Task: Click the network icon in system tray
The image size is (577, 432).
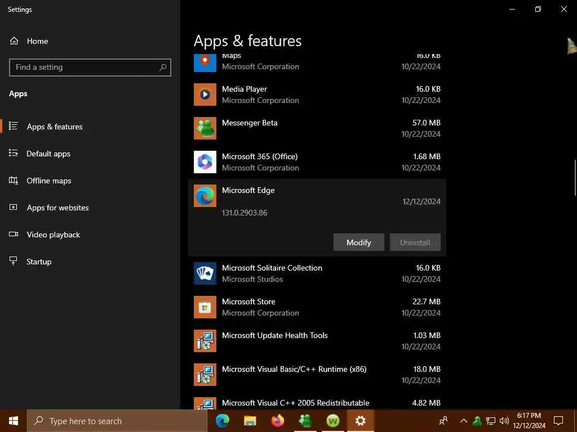Action: [x=491, y=421]
